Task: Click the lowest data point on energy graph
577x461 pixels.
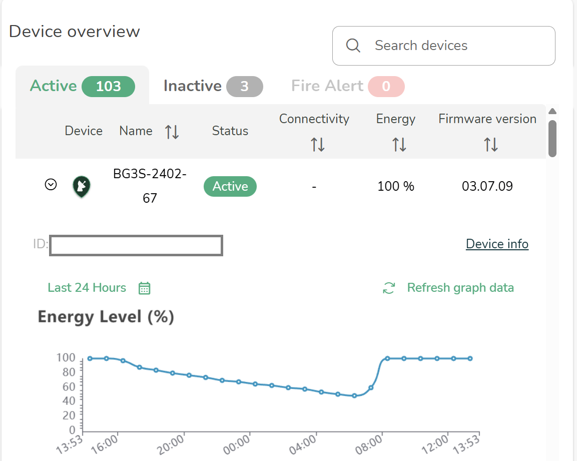Action: [354, 395]
